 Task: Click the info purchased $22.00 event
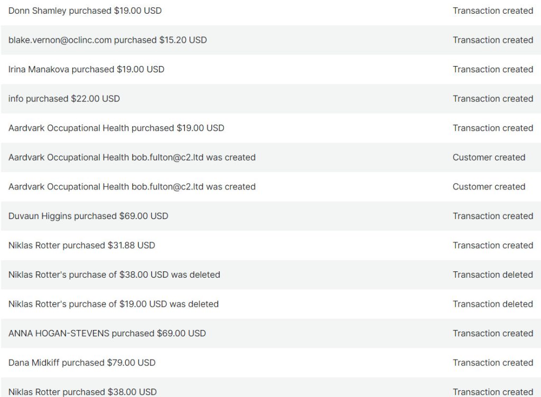click(x=64, y=99)
